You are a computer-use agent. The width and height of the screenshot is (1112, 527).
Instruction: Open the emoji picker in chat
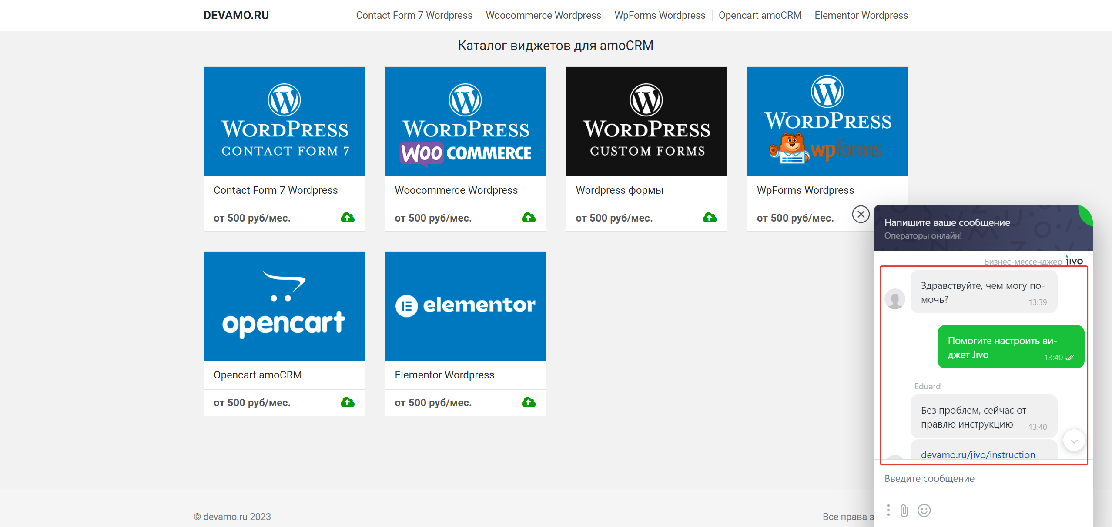coord(924,510)
